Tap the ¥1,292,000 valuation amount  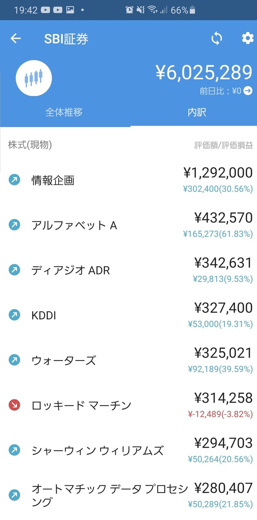tap(218, 173)
